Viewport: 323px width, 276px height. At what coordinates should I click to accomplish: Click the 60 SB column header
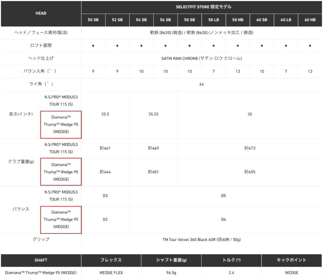pos(262,20)
